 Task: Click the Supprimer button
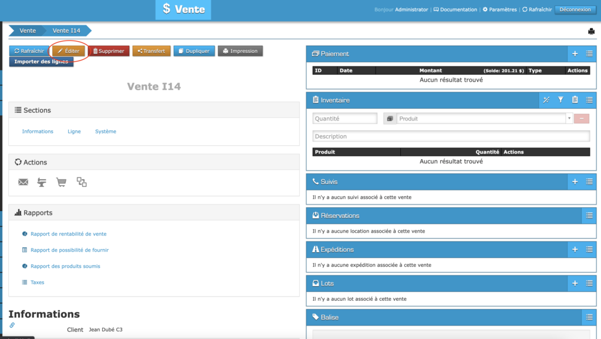click(109, 51)
